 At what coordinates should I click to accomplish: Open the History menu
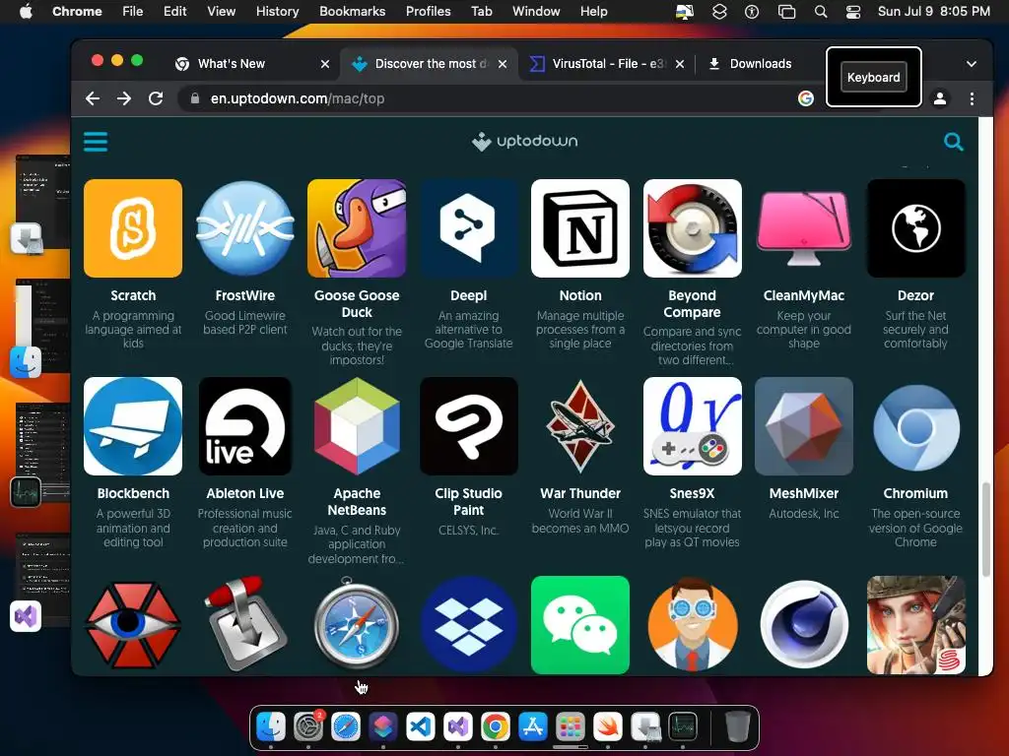[x=277, y=11]
